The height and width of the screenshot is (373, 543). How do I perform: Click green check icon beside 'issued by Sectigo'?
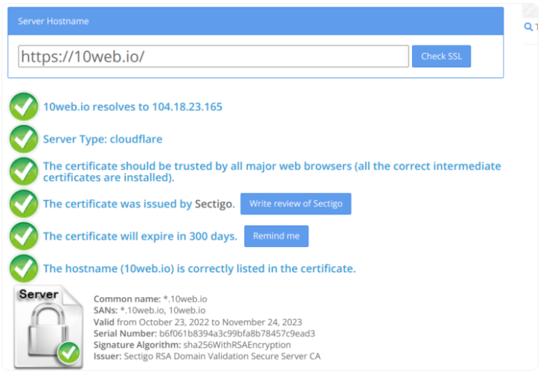[24, 204]
